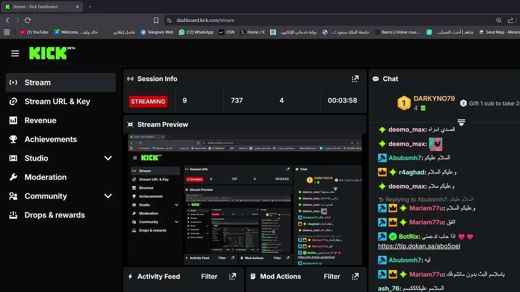This screenshot has height=292, width=520.
Task: Go back with browser back arrow
Action: 7,20
